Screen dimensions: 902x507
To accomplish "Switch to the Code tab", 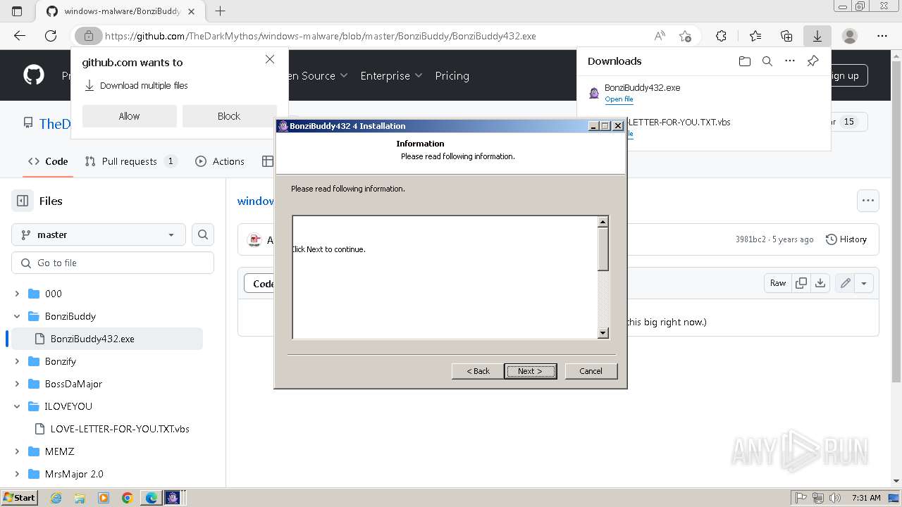I will pyautogui.click(x=48, y=161).
